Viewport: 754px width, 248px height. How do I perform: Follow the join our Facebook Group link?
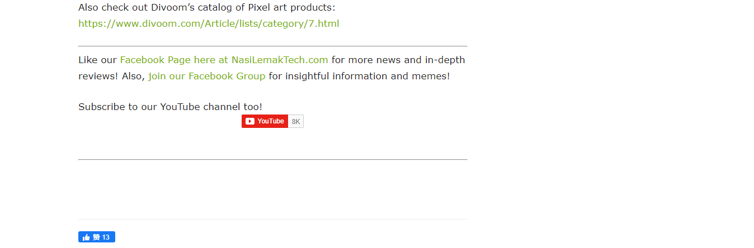(206, 76)
